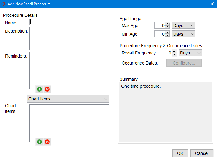Expand the Chart Items dropdown
The image size is (217, 161).
click(x=68, y=99)
